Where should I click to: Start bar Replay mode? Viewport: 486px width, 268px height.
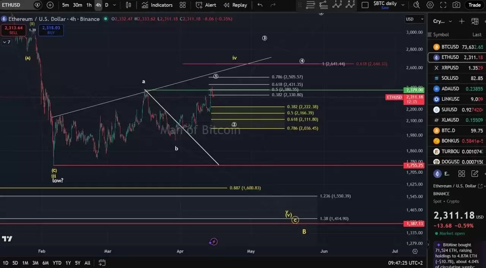click(x=235, y=5)
